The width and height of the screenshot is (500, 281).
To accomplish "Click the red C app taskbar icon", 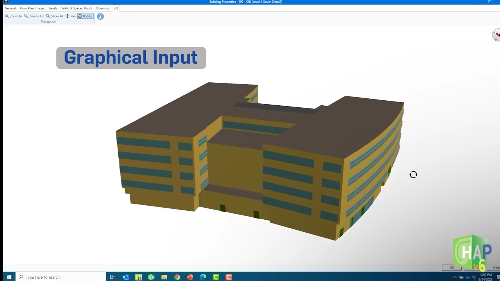I will point(229,277).
